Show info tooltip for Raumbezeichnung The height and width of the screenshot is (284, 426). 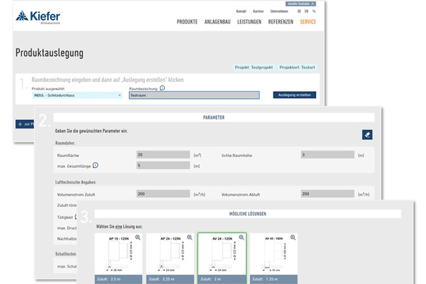(162, 88)
